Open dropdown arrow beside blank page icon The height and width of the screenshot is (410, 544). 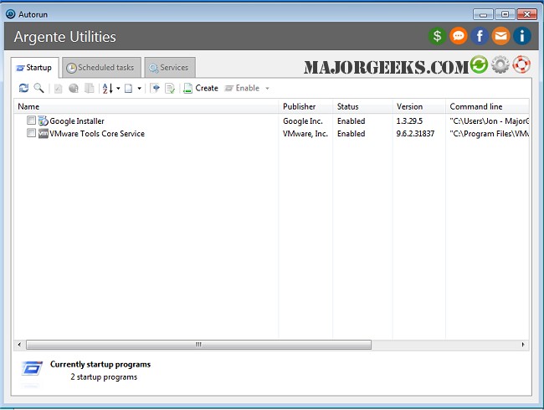(x=139, y=89)
